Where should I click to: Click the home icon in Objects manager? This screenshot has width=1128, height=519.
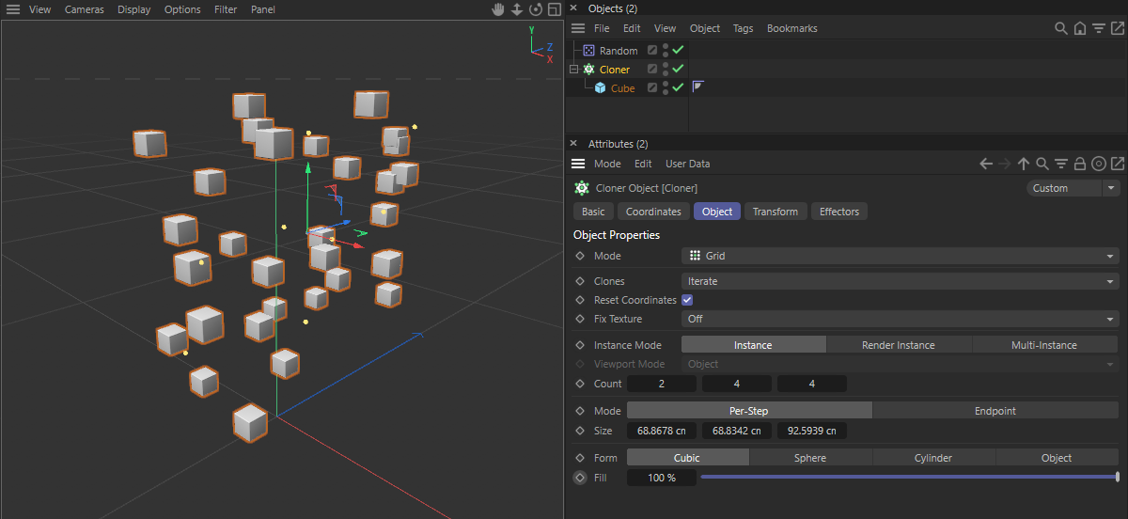click(x=1080, y=29)
